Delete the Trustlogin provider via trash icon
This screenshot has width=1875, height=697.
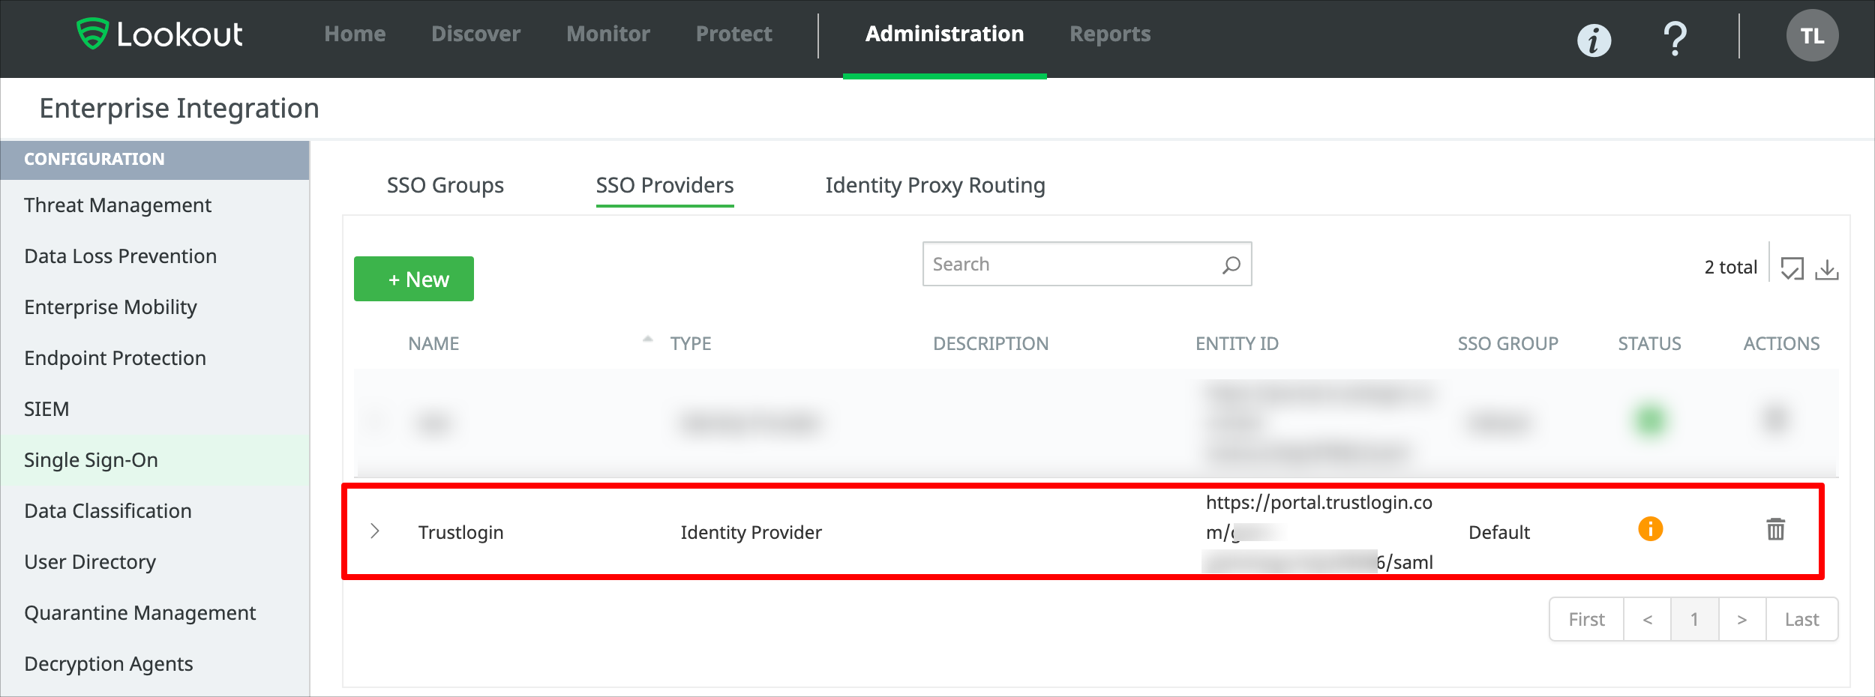pos(1775,529)
